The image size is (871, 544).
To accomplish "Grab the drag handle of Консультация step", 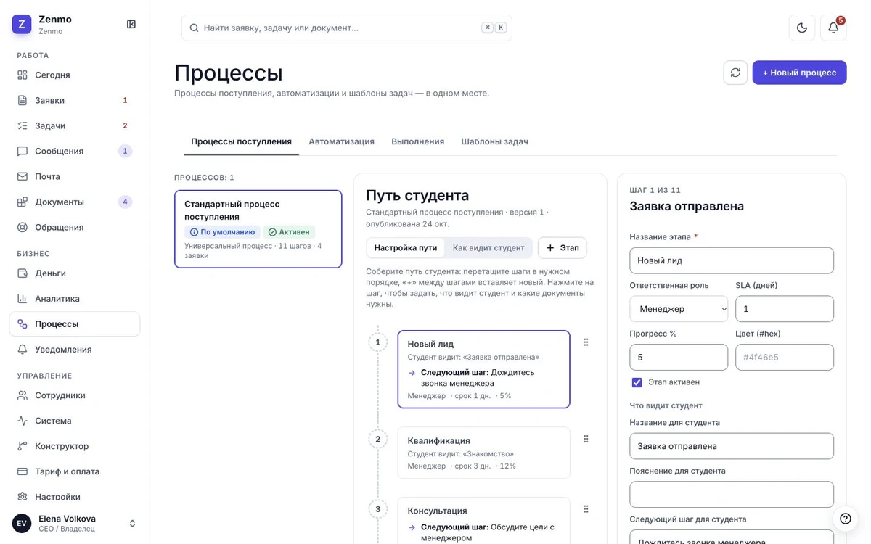I will tap(586, 509).
